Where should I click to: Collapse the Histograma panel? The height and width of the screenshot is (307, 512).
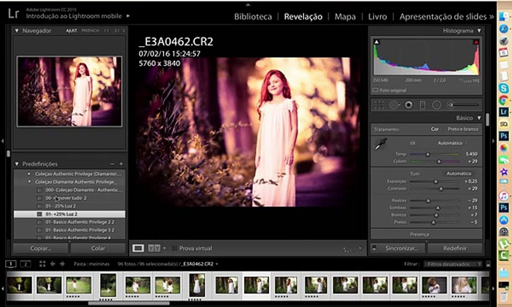pyautogui.click(x=479, y=31)
